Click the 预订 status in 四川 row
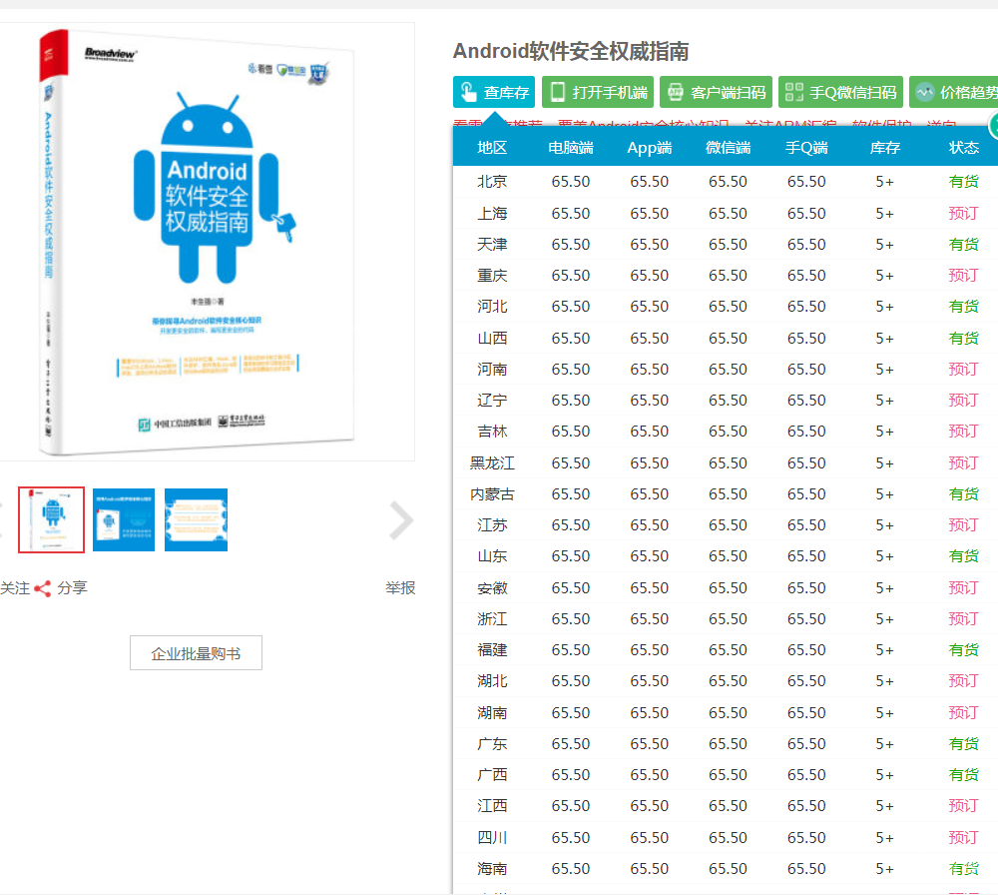Viewport: 998px width, 895px height. (964, 838)
